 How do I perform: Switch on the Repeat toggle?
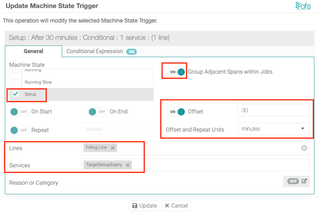tap(19, 130)
